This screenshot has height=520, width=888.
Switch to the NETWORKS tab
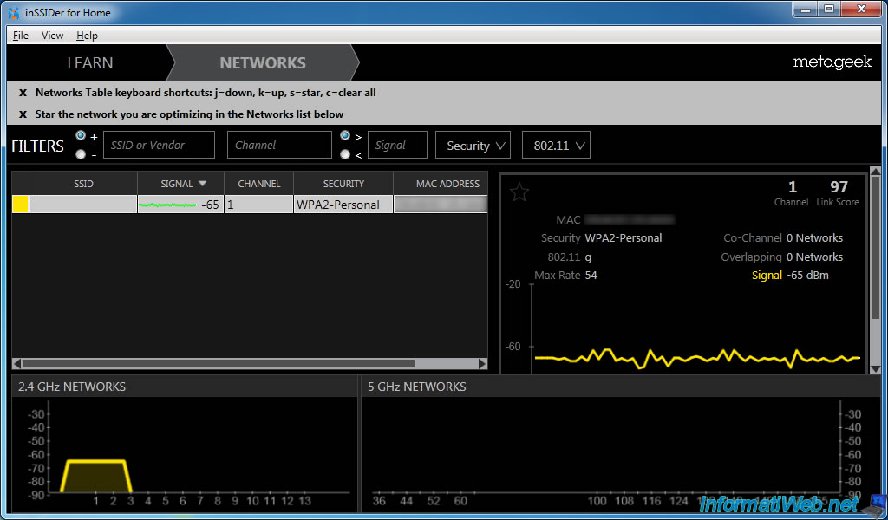[262, 63]
